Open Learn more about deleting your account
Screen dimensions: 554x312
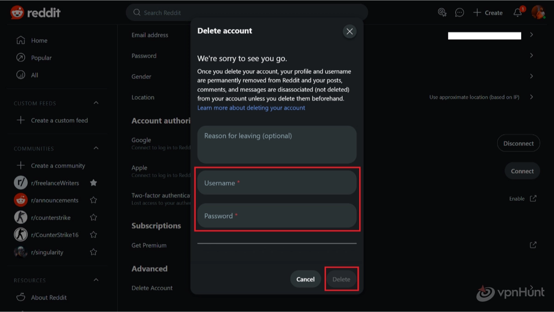(x=251, y=108)
